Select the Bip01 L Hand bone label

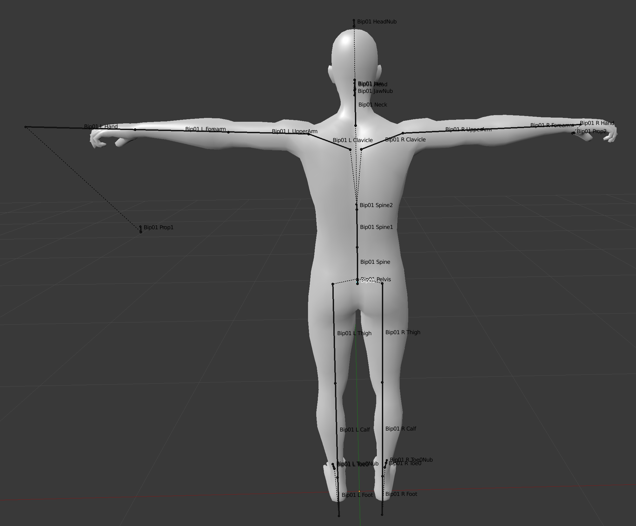[101, 127]
